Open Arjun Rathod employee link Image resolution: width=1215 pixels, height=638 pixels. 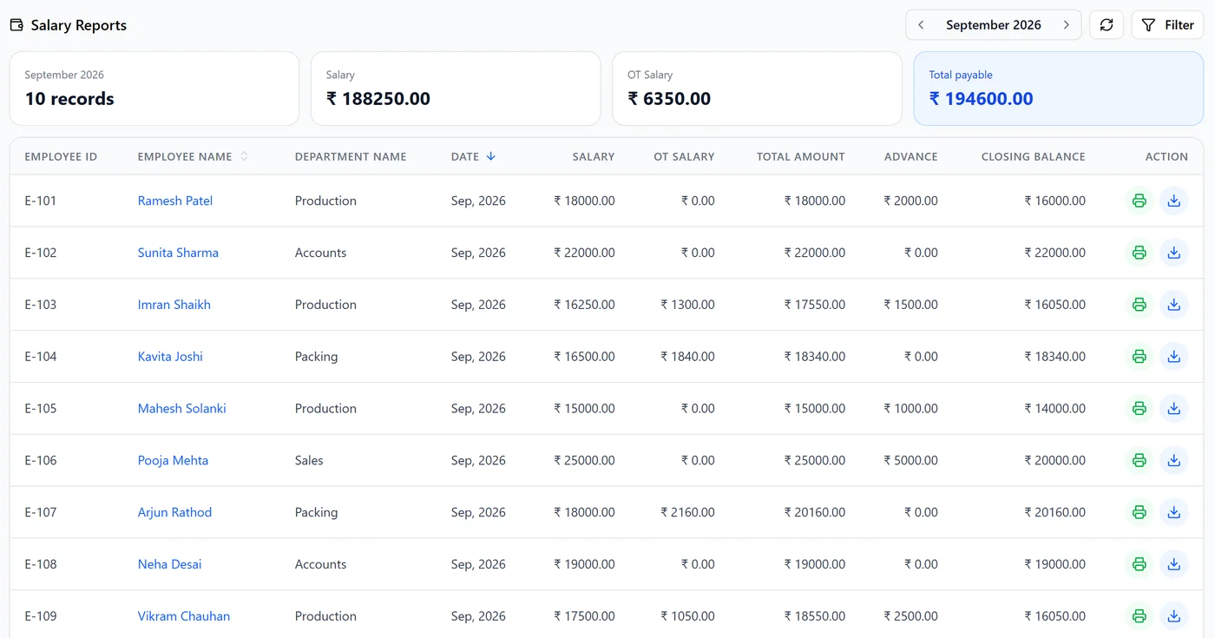[x=174, y=512]
